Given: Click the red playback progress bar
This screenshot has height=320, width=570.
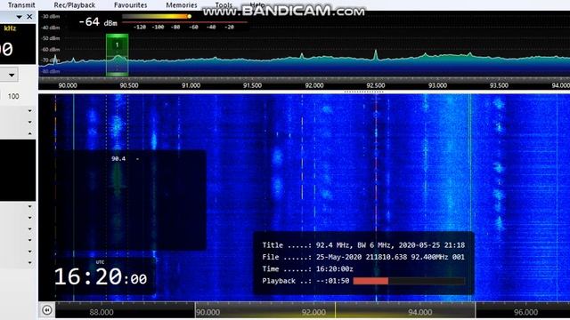Looking at the screenshot, I should point(370,281).
